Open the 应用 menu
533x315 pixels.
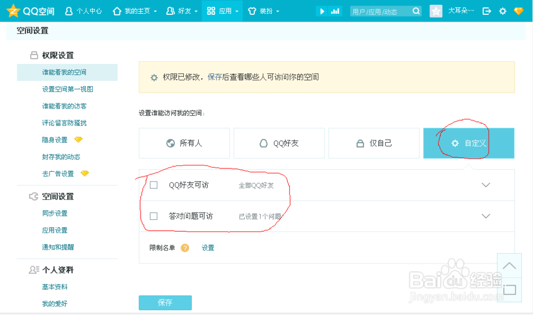coord(222,11)
